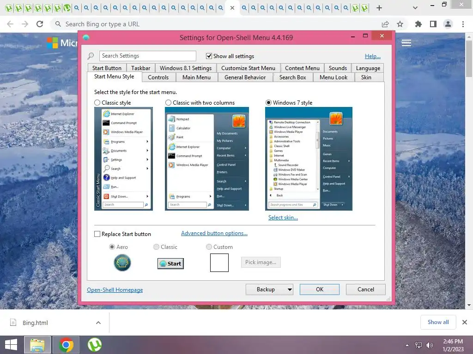Toggle the browser side panel icon
This screenshot has width=473, height=354.
433,24
